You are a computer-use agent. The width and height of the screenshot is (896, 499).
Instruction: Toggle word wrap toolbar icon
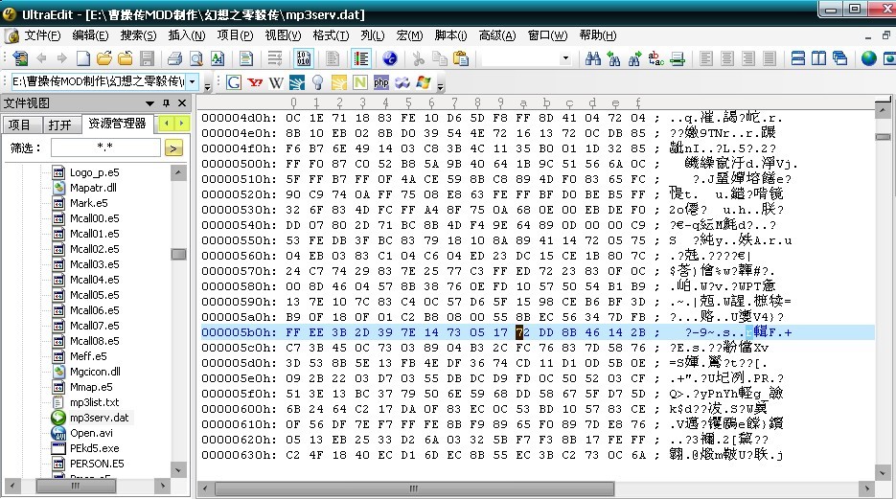coord(275,58)
